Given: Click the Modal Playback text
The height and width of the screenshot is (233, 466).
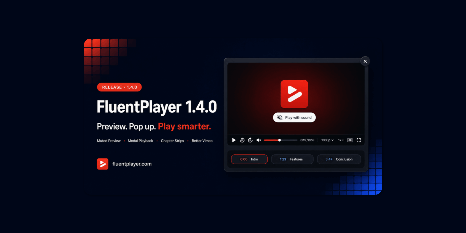Looking at the screenshot, I should (140, 141).
